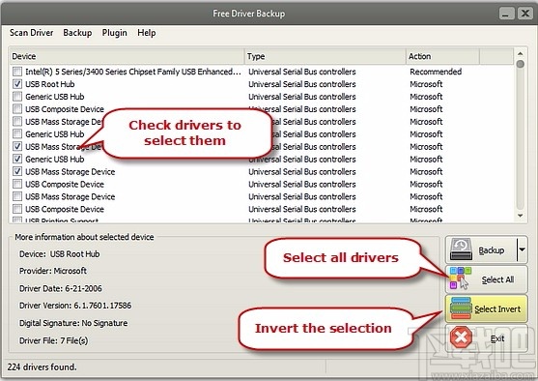This screenshot has height=381, width=538.
Task: Uncheck the USB Root Hub checkbox
Action: point(17,84)
